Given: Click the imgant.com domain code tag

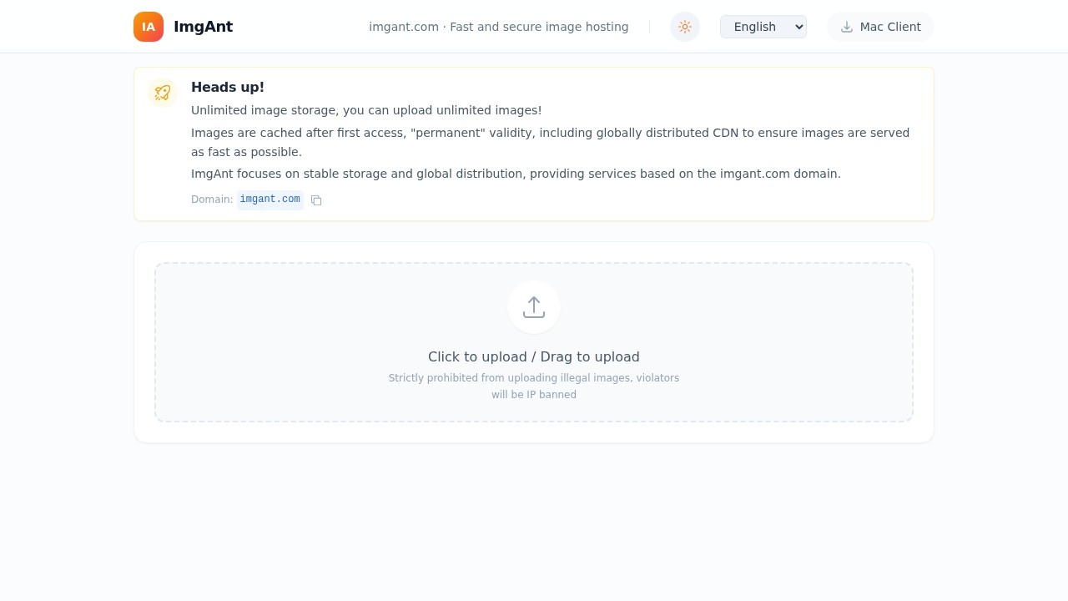Looking at the screenshot, I should coord(270,199).
